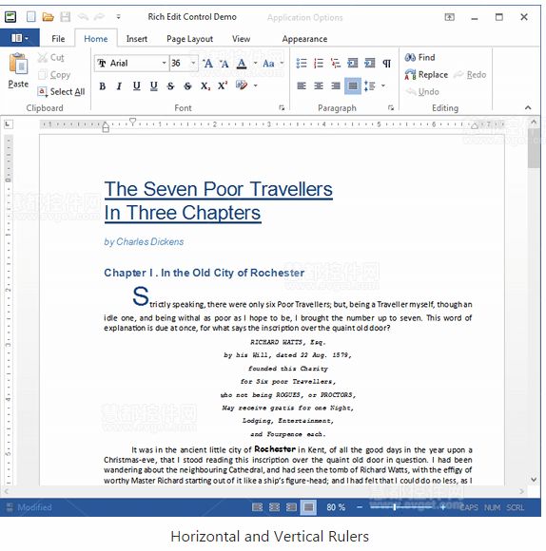The height and width of the screenshot is (551, 546).
Task: Apply the text highlight color
Action: coord(242,85)
